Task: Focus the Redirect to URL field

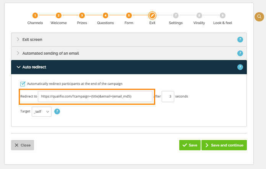Action: pyautogui.click(x=95, y=97)
